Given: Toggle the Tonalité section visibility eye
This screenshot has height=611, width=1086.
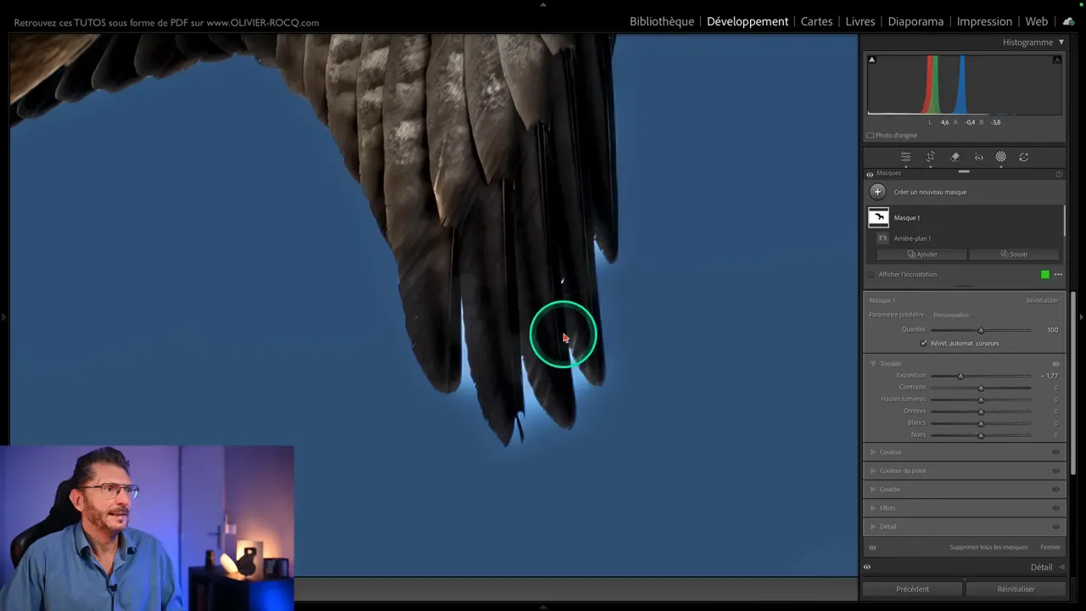Looking at the screenshot, I should 1055,364.
